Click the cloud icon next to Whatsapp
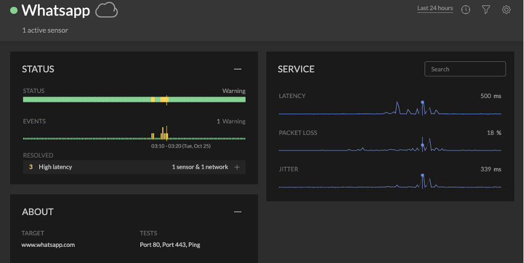 pyautogui.click(x=107, y=10)
